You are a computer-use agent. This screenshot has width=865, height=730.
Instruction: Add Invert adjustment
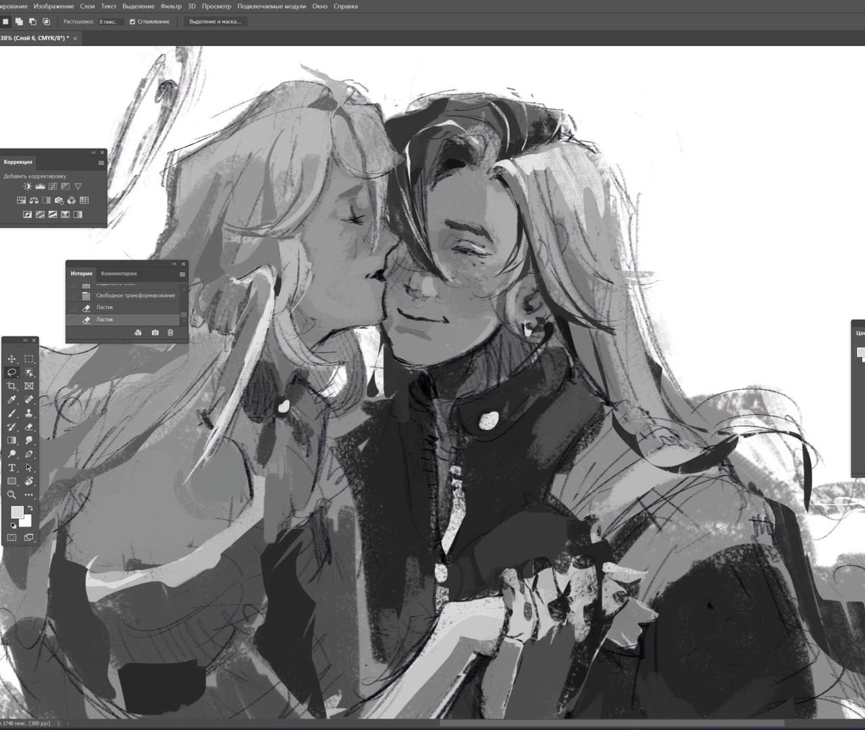27,214
